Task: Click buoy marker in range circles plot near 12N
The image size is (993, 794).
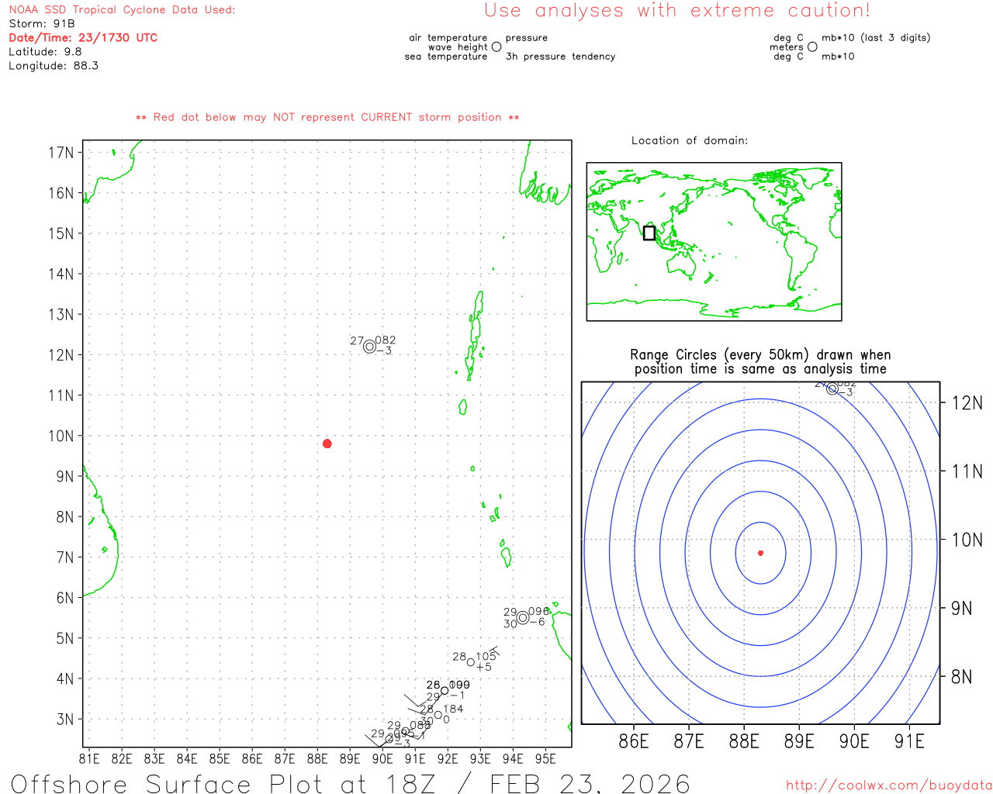Action: pos(832,388)
